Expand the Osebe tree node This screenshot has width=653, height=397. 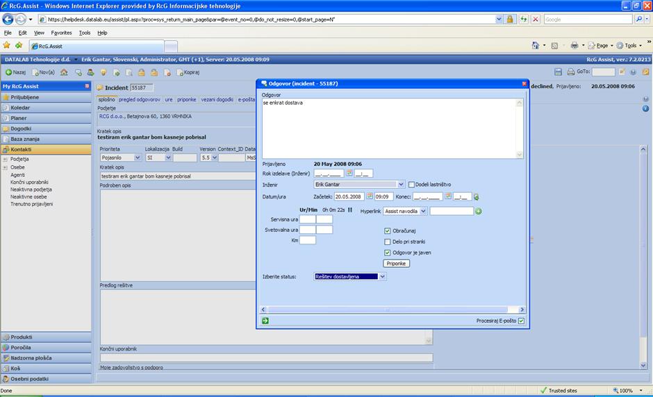coord(5,167)
